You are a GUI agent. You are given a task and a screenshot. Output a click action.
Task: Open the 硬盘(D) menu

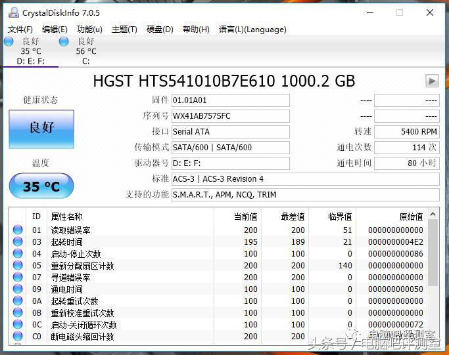coord(160,29)
